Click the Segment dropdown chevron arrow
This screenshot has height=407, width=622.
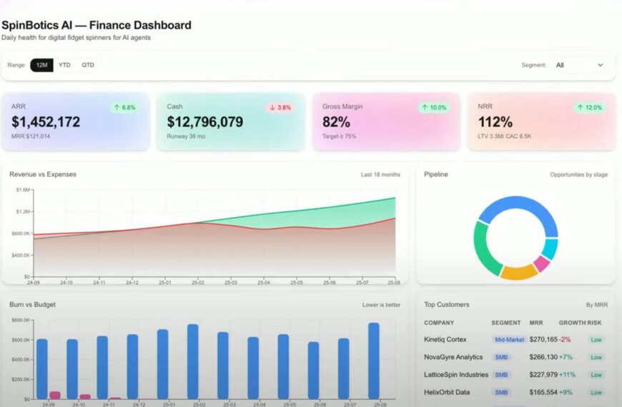(x=600, y=65)
